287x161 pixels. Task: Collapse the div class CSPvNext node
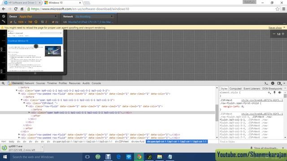coord(24,103)
